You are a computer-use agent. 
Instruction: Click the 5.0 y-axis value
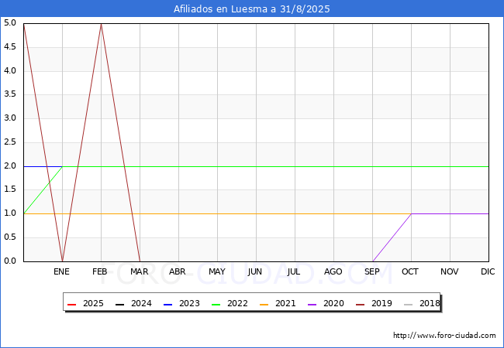point(10,22)
